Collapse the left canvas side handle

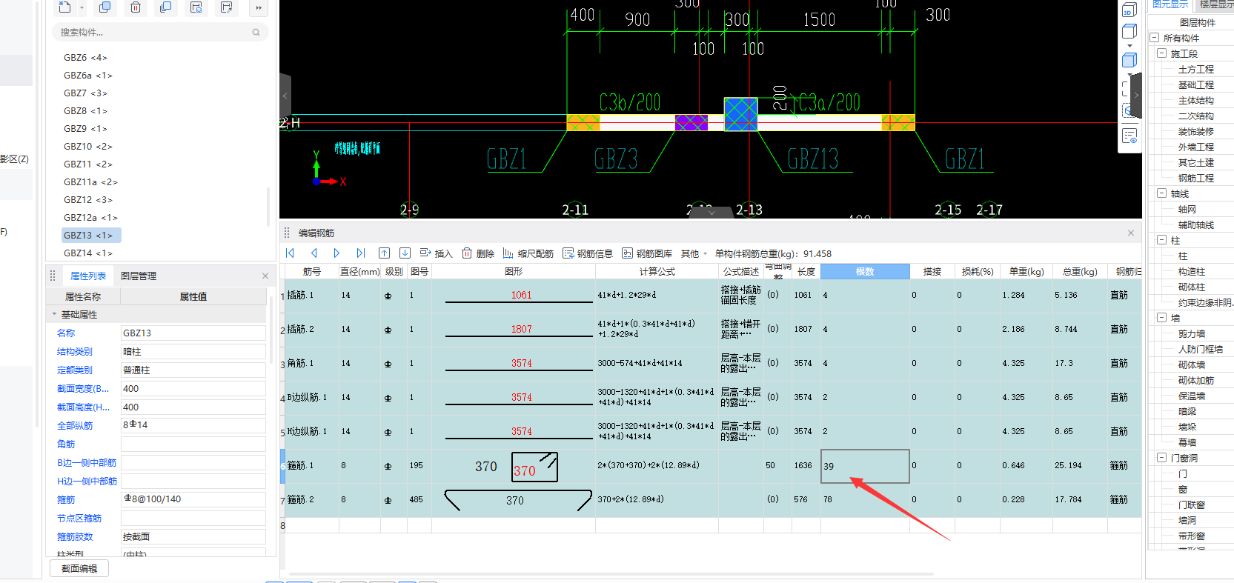point(285,96)
